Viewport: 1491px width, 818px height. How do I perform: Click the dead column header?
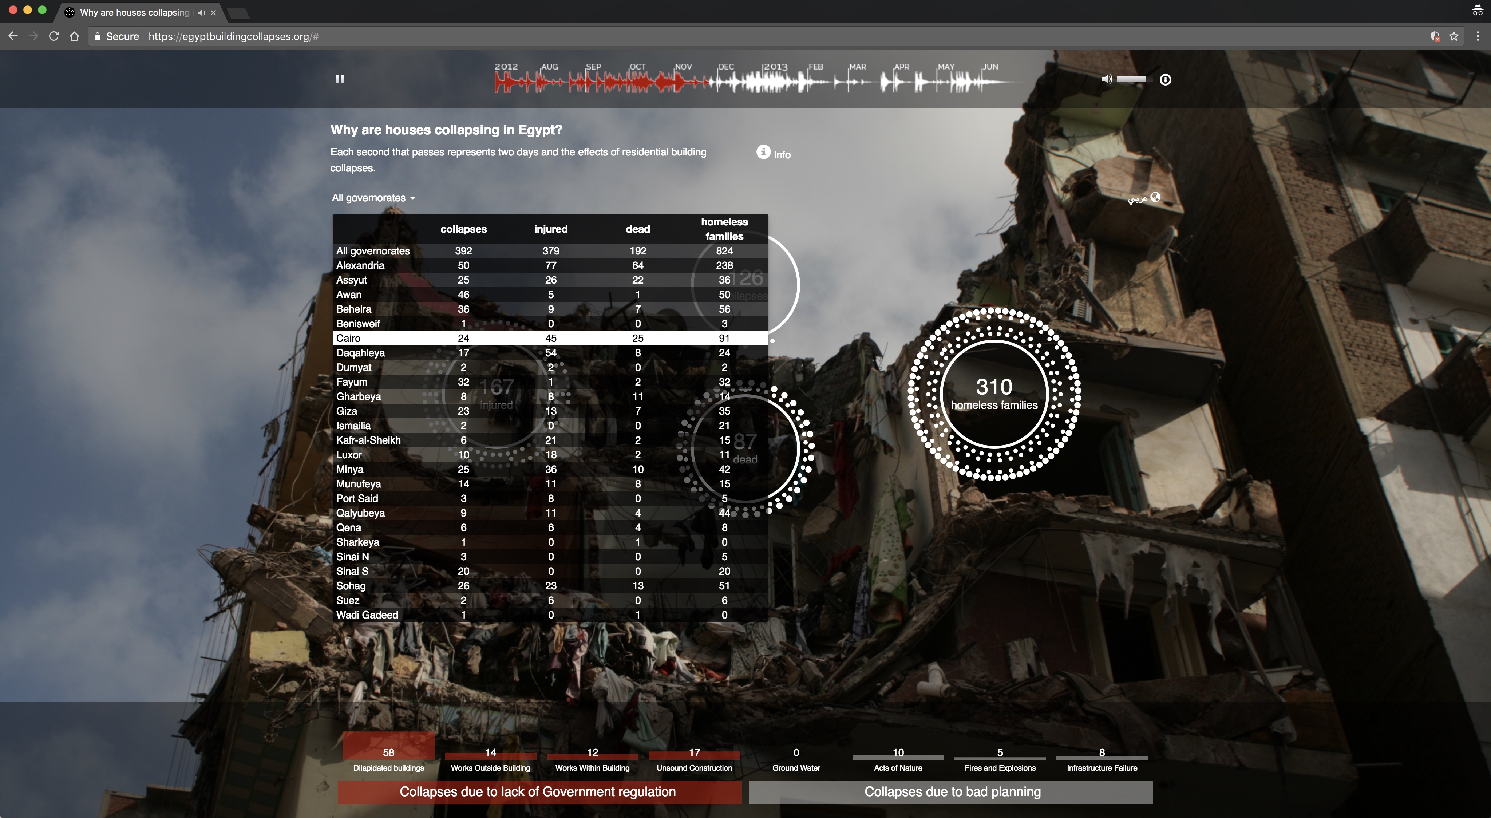pyautogui.click(x=638, y=229)
